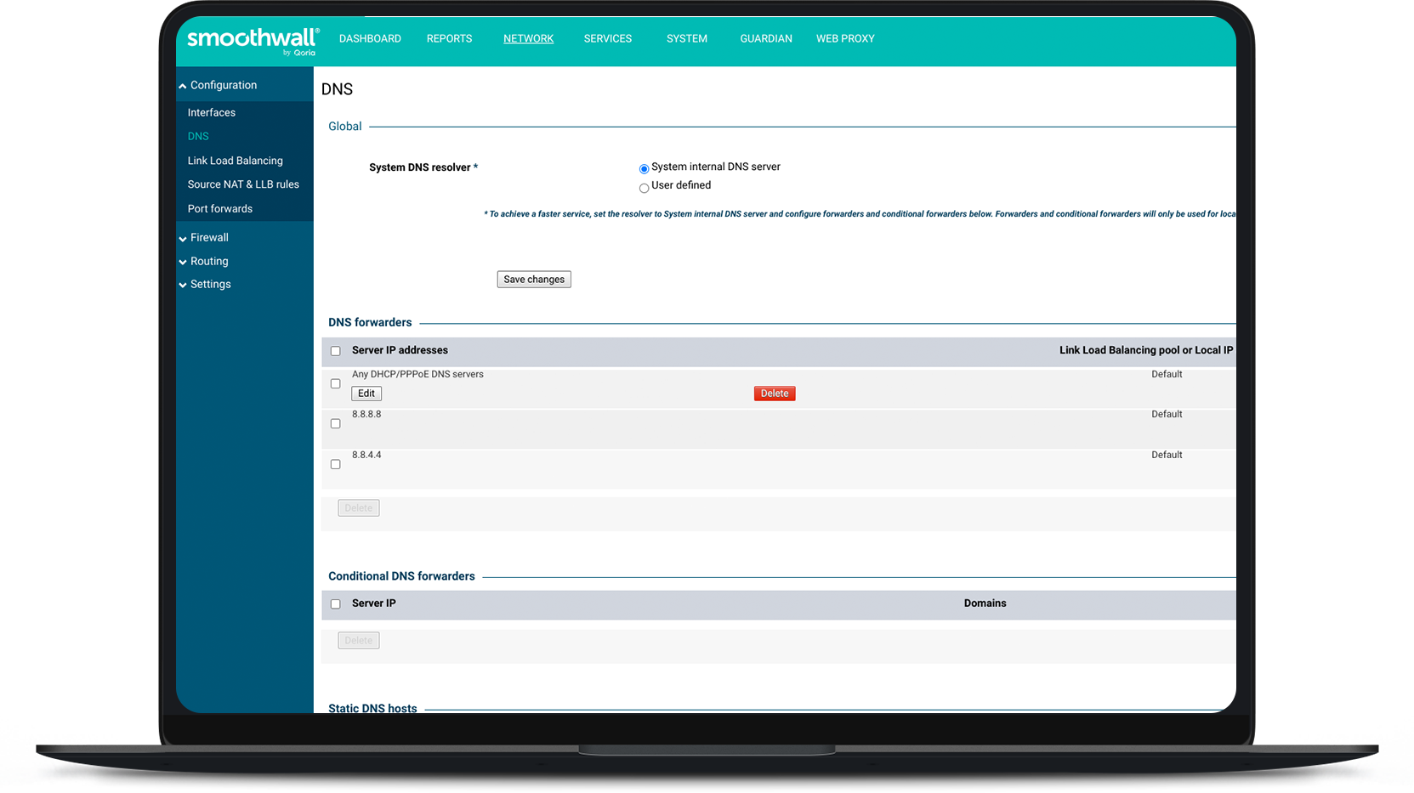Tick the Any DHCP/PPPoE DNS servers checkbox
The image size is (1414, 793).
(335, 383)
